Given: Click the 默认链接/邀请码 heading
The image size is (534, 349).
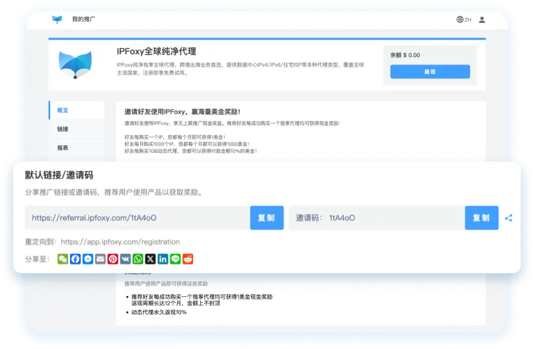Looking at the screenshot, I should click(59, 175).
